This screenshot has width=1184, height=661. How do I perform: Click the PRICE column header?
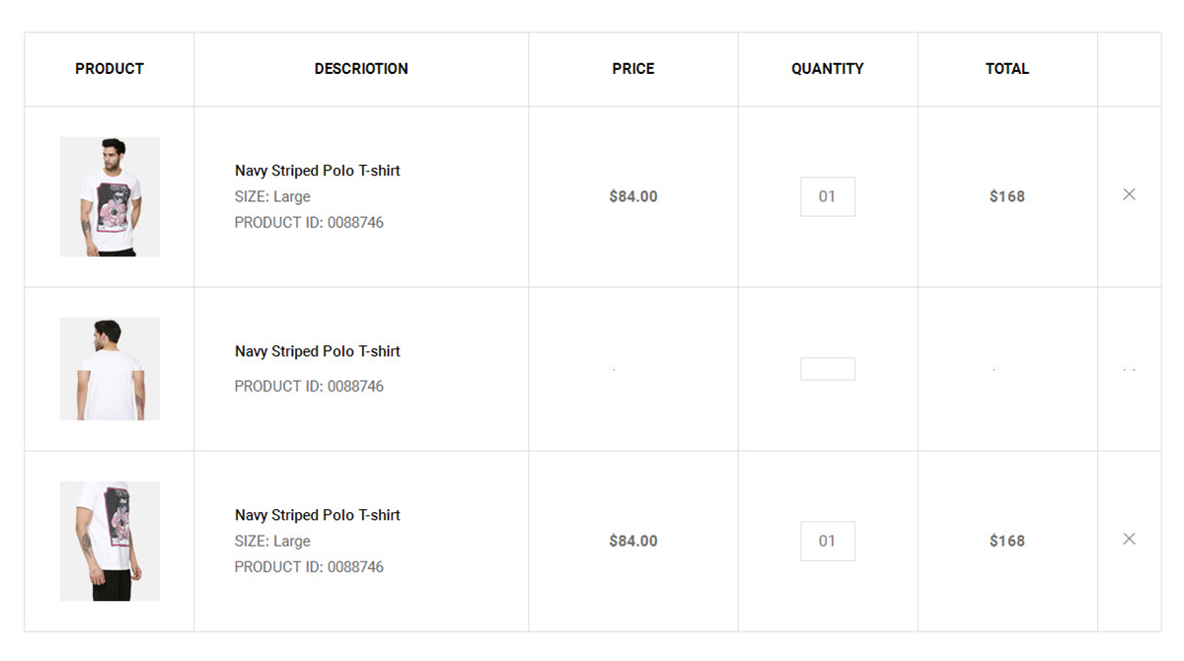(x=633, y=69)
